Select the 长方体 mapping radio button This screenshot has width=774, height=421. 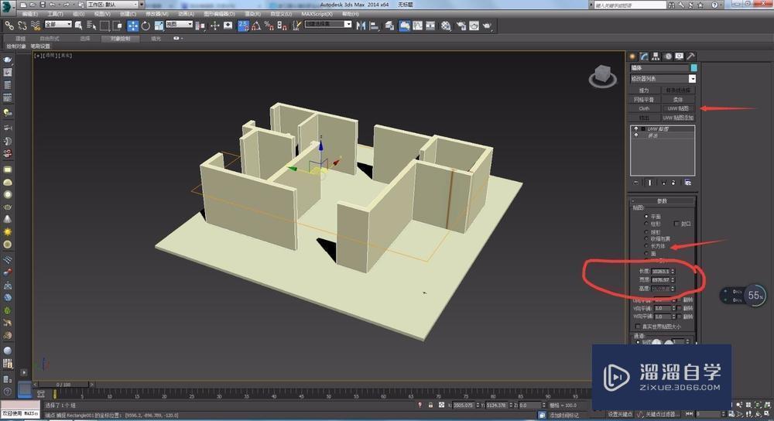coord(646,245)
